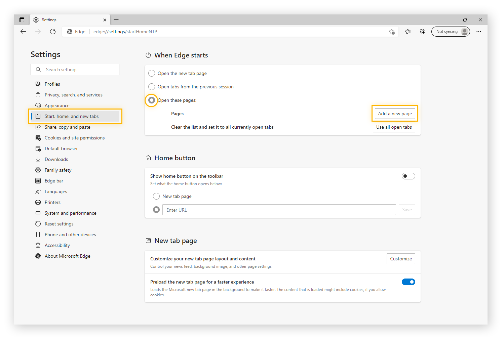Image resolution: width=504 pixels, height=340 pixels.
Task: Click the Default browser icon
Action: pyautogui.click(x=38, y=148)
